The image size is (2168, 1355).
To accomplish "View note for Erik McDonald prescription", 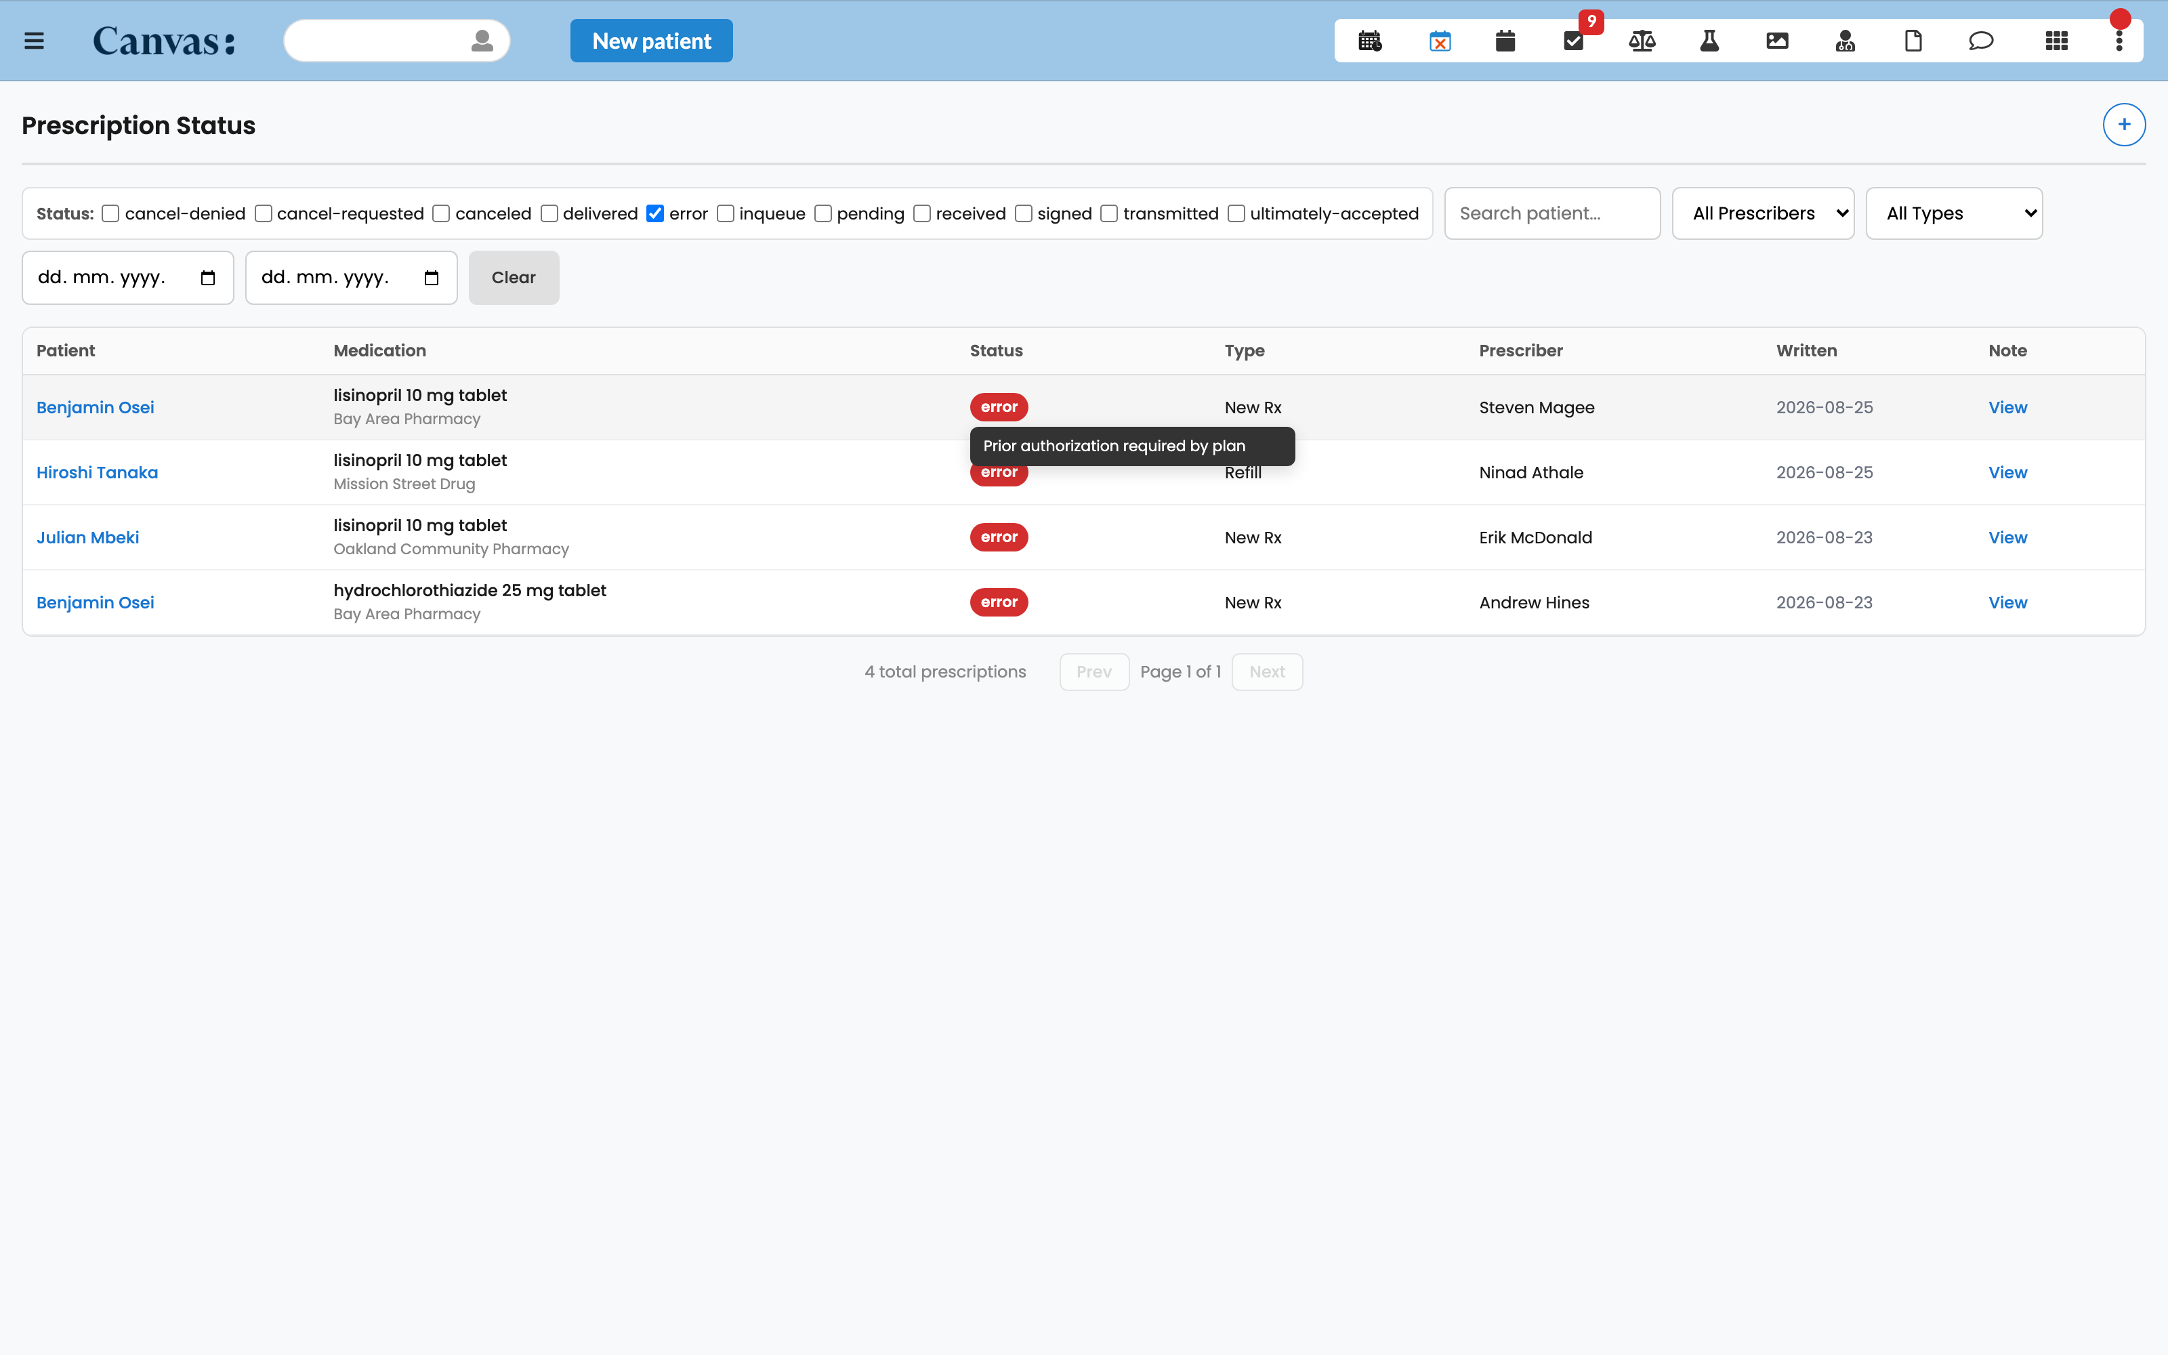I will [x=2007, y=538].
